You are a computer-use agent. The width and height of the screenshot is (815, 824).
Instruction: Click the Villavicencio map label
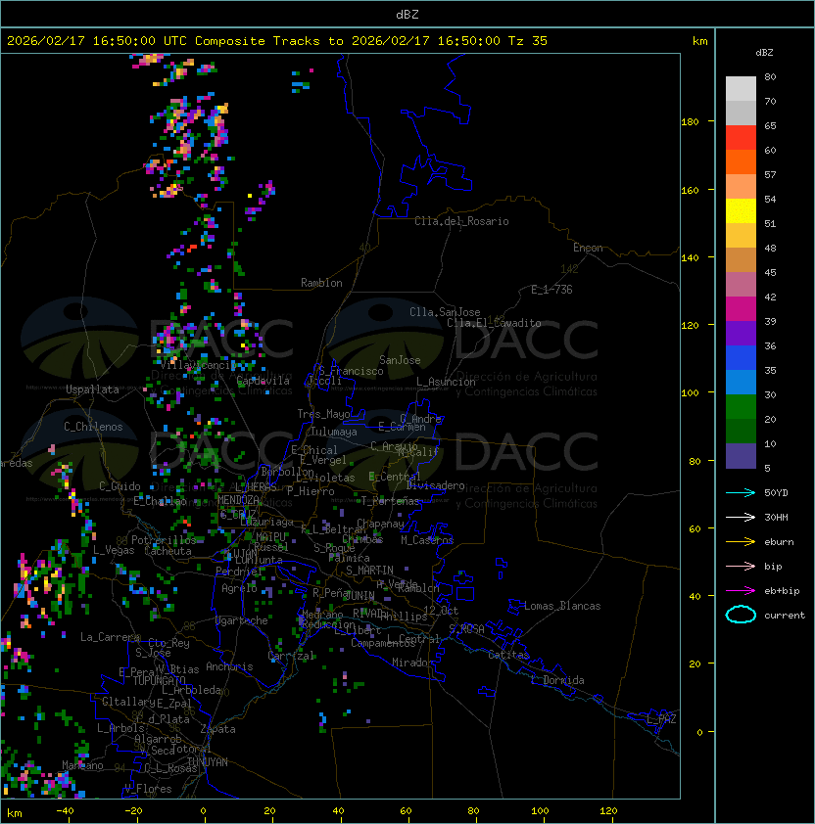(x=198, y=365)
